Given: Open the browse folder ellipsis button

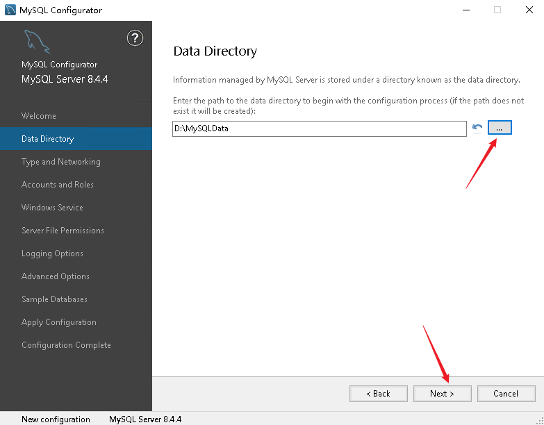Looking at the screenshot, I should (x=500, y=128).
